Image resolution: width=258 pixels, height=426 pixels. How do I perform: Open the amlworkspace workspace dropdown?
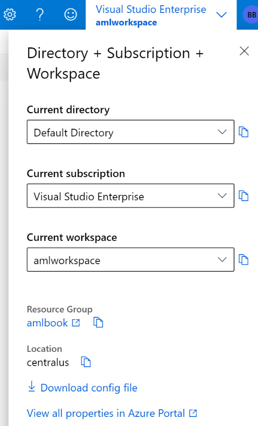[x=130, y=259]
